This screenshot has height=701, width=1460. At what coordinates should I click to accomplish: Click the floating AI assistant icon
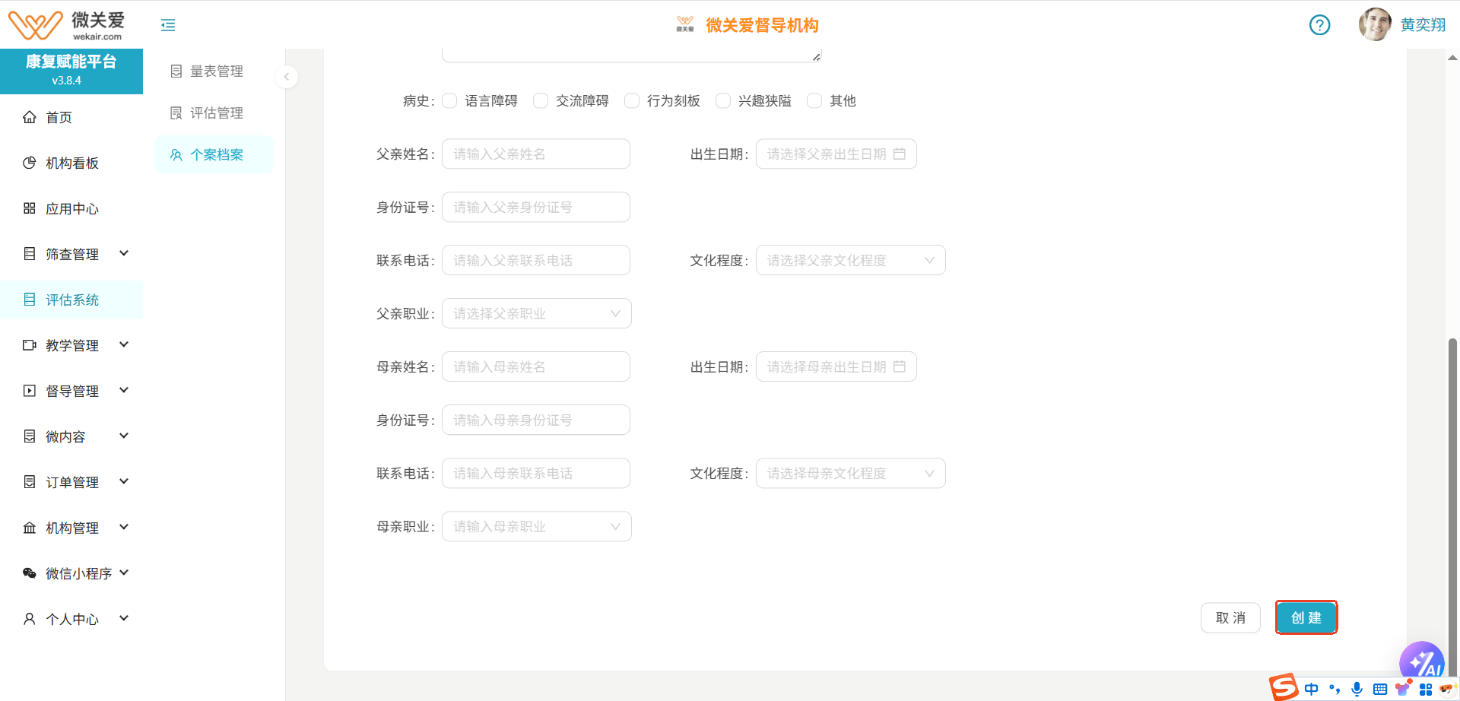(x=1421, y=661)
